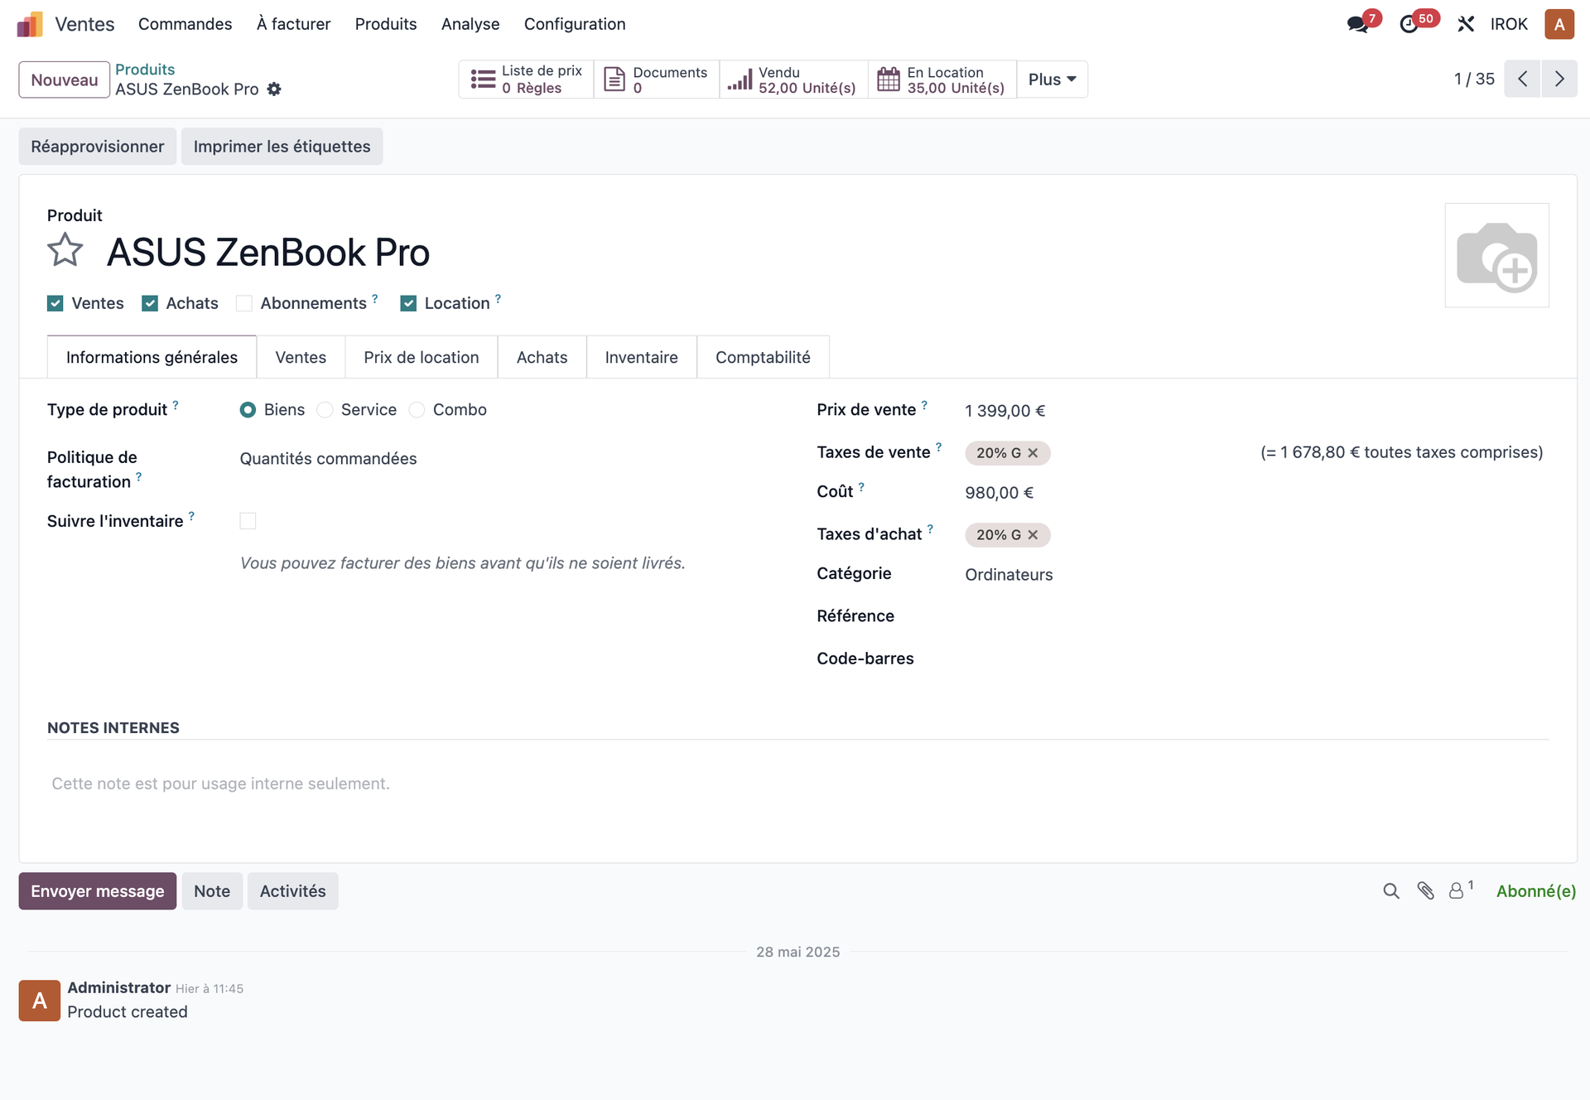Mark product as favorite with star
This screenshot has height=1100, width=1590.
(65, 250)
